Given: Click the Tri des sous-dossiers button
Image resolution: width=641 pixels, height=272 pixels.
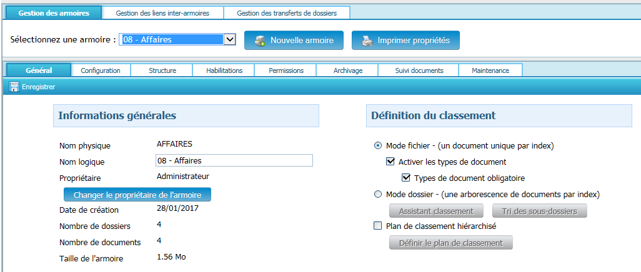Looking at the screenshot, I should [540, 211].
